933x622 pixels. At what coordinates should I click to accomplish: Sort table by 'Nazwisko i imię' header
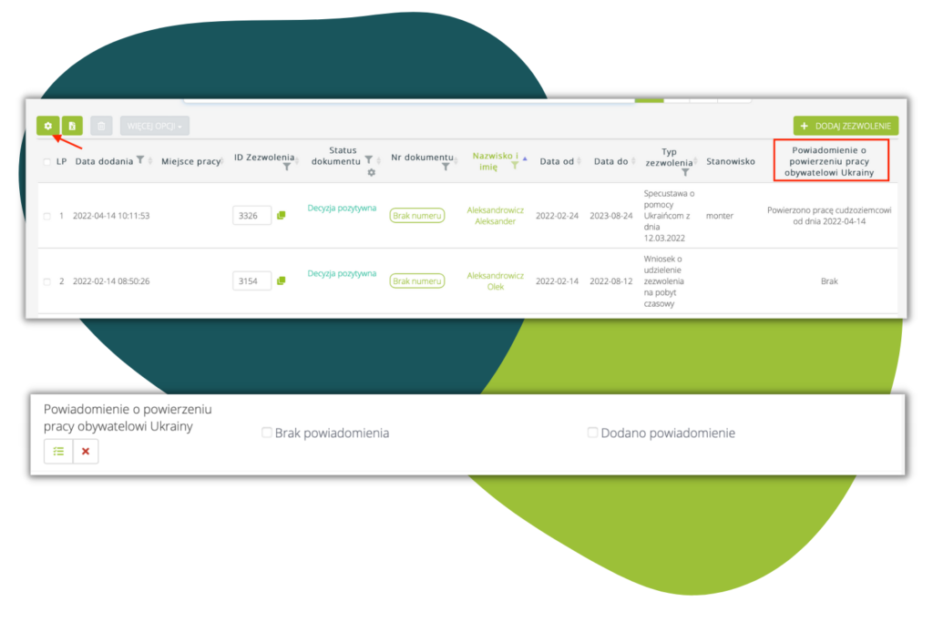click(495, 160)
